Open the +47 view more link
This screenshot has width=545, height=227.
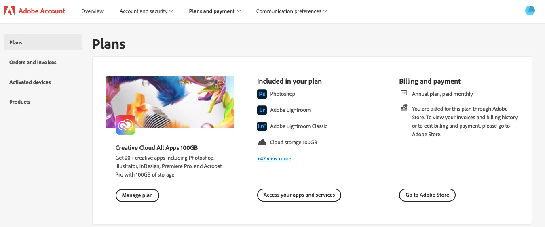click(274, 159)
